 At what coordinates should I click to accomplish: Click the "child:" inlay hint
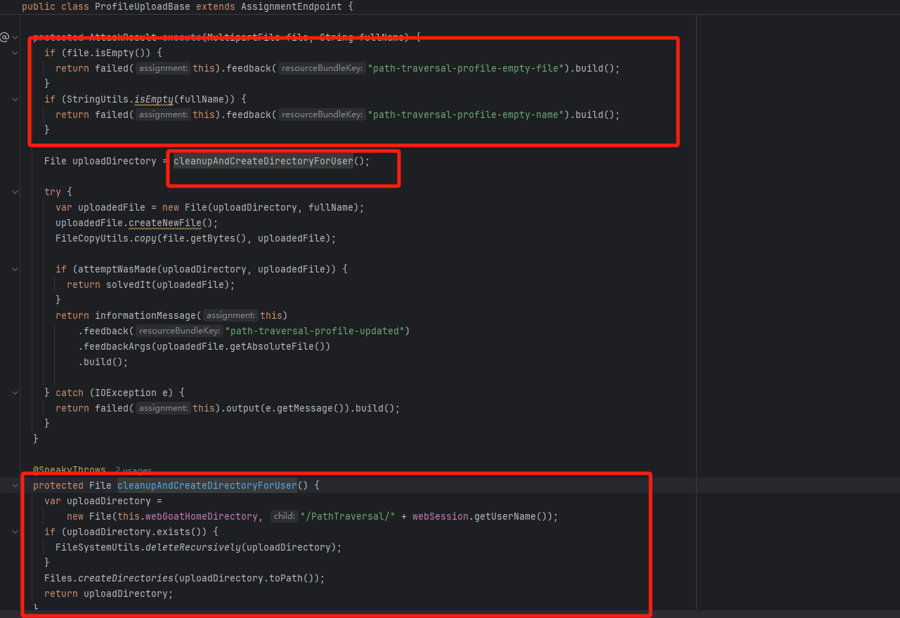(284, 516)
